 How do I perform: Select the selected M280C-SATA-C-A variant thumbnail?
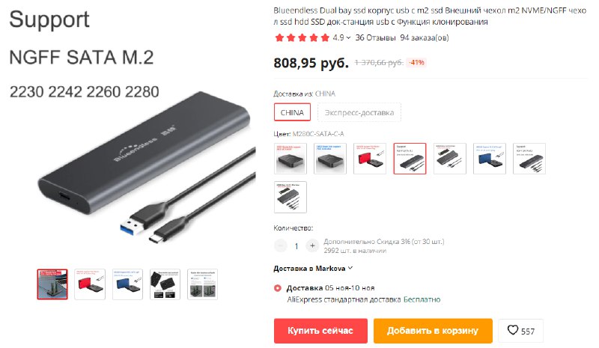[410, 159]
